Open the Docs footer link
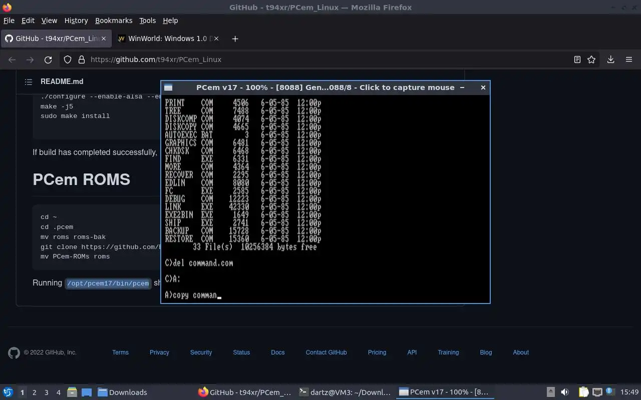The width and height of the screenshot is (641, 400). coord(278,352)
